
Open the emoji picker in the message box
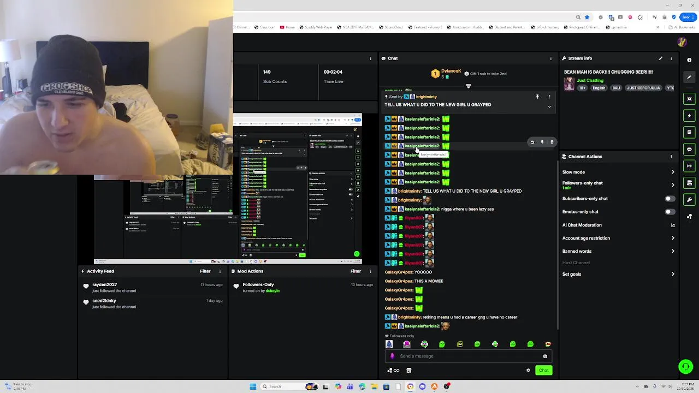tap(545, 356)
